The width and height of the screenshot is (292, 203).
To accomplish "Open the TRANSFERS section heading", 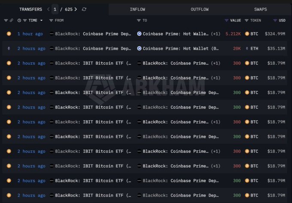I will click(31, 9).
